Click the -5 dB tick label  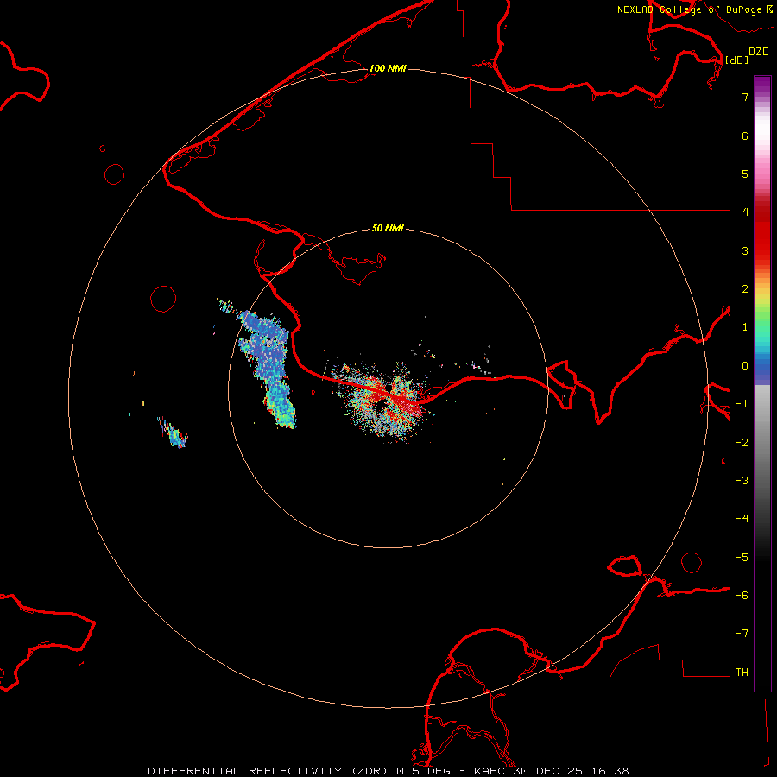(742, 558)
